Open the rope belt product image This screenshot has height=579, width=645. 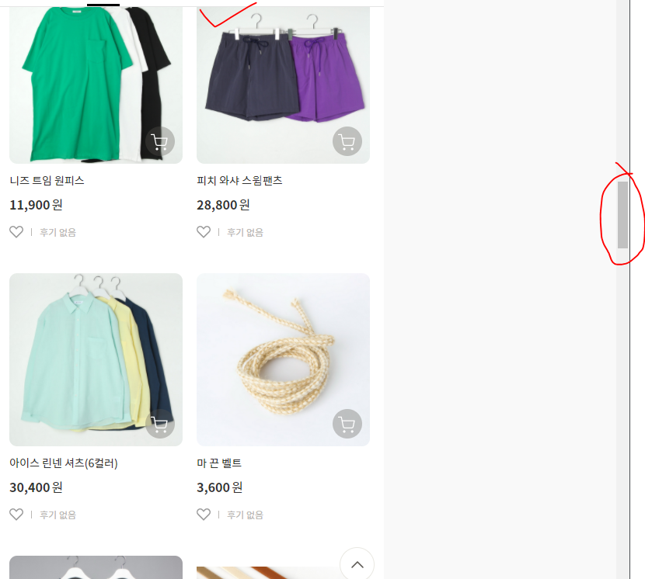tap(283, 359)
